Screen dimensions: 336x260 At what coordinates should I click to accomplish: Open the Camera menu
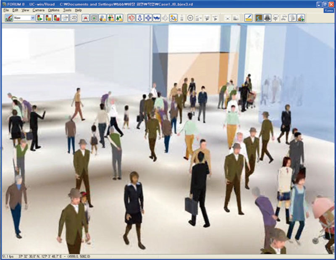pos(39,10)
